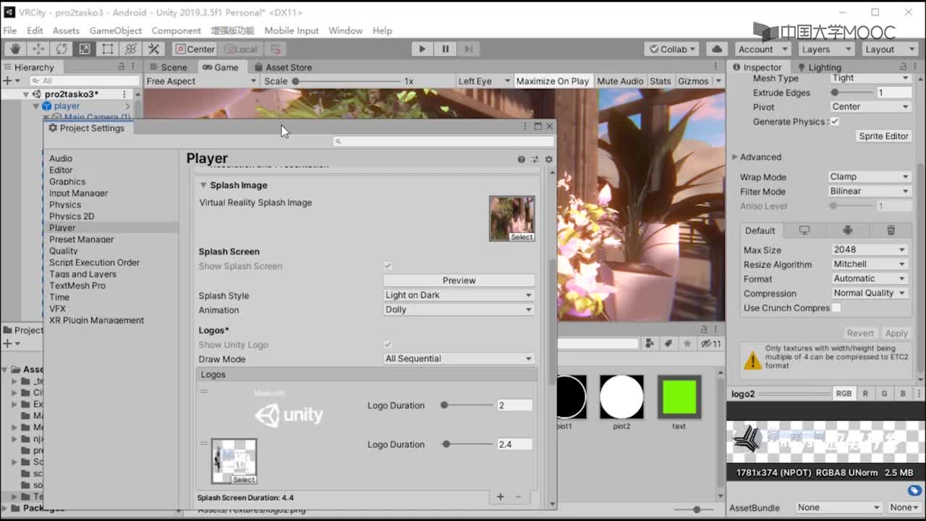926x521 pixels.
Task: Toggle Maximize On Play
Action: click(x=553, y=81)
